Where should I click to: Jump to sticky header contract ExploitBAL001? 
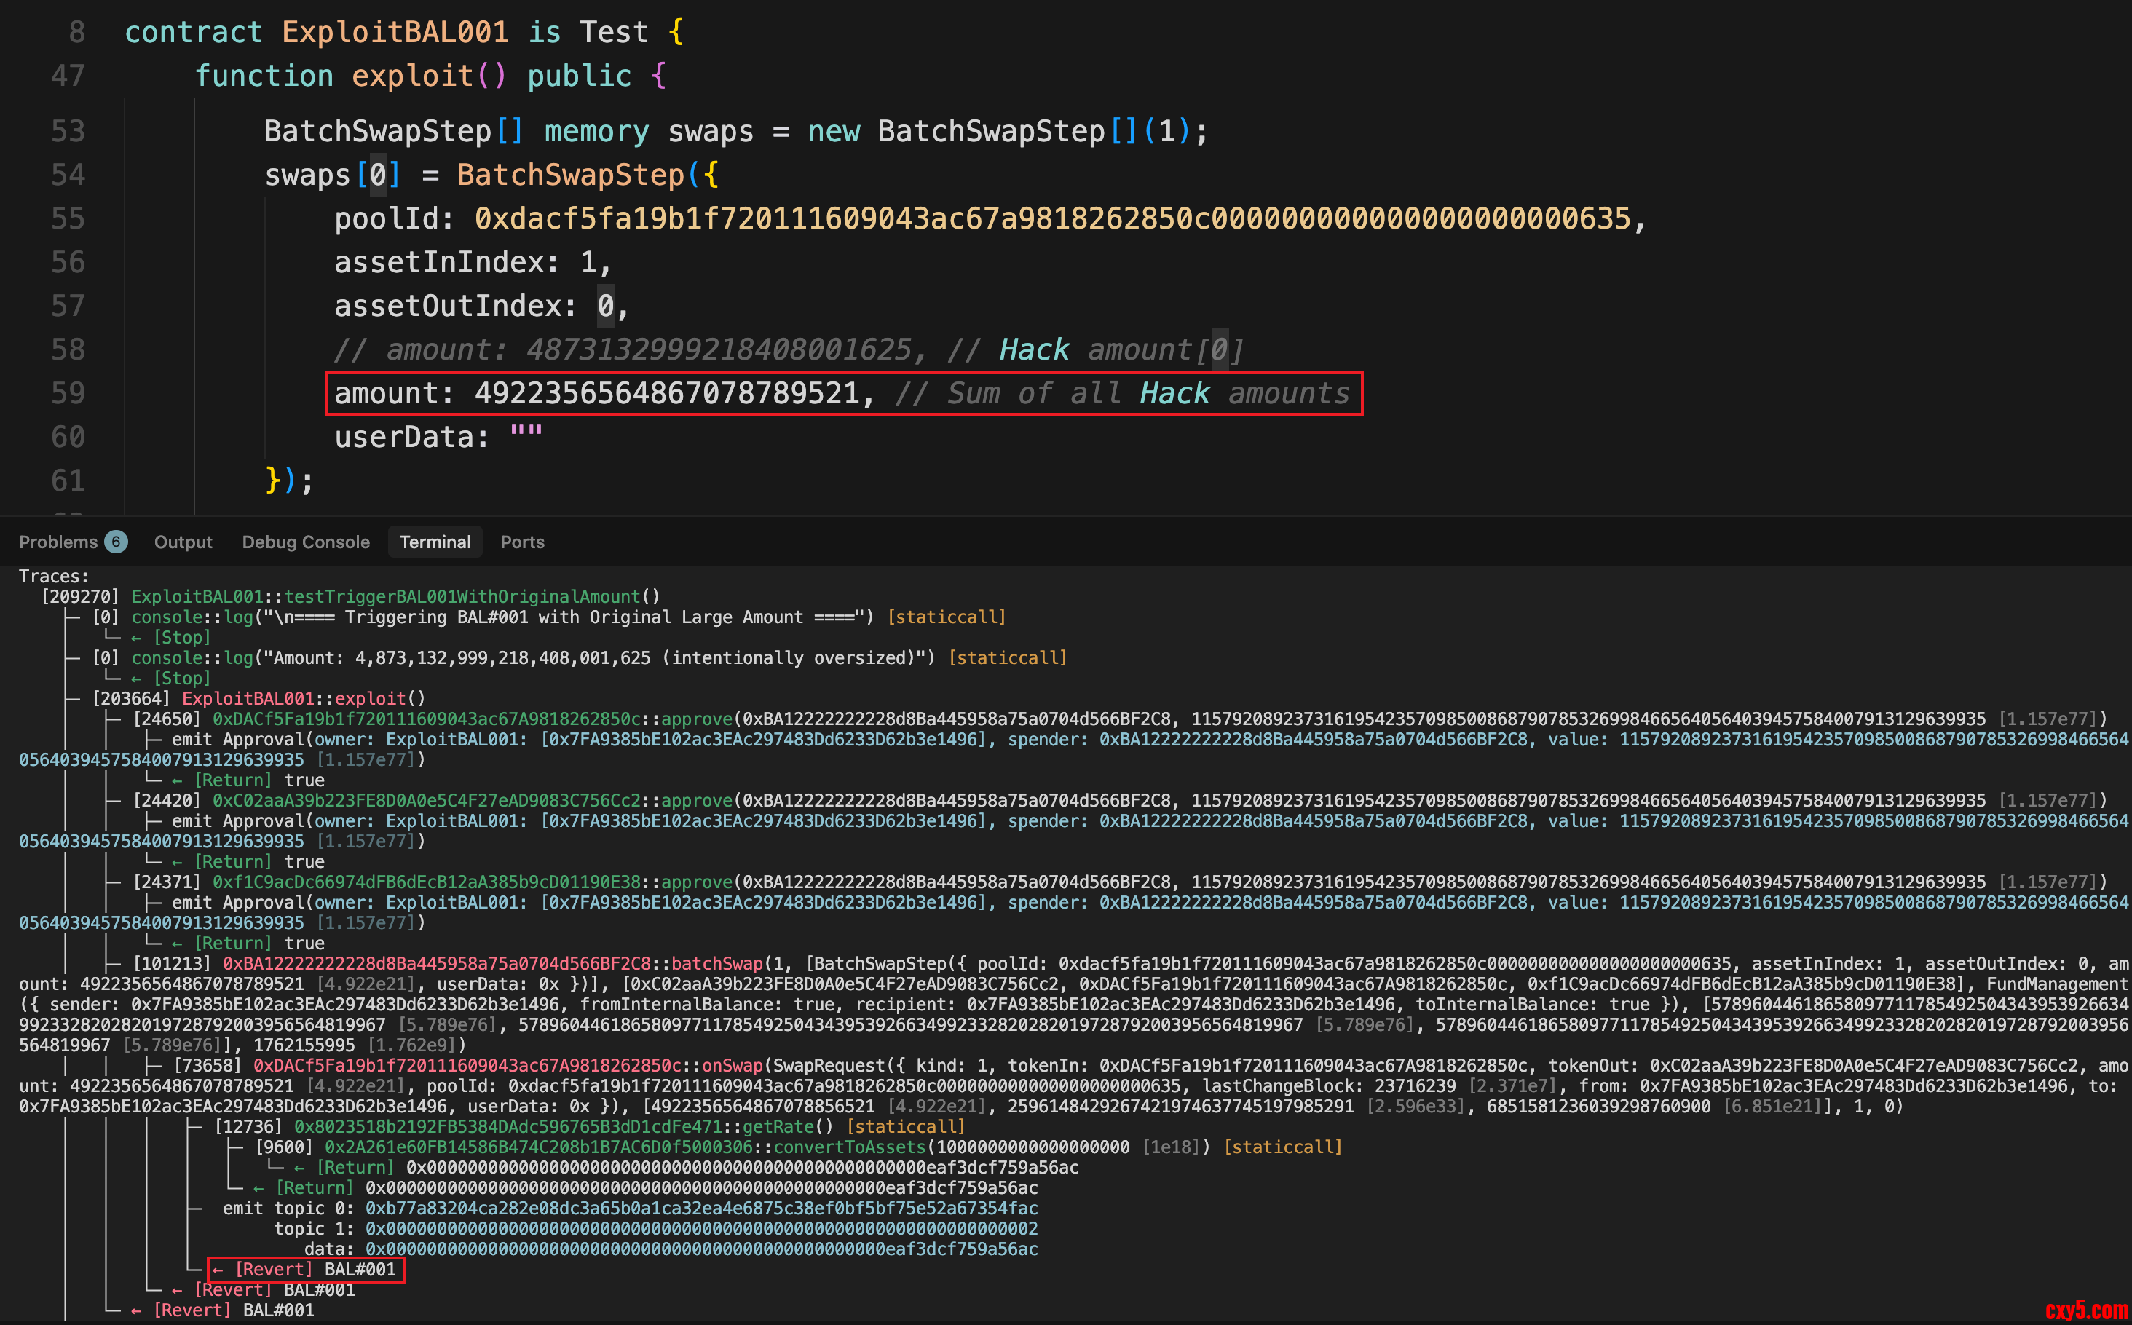coord(395,33)
